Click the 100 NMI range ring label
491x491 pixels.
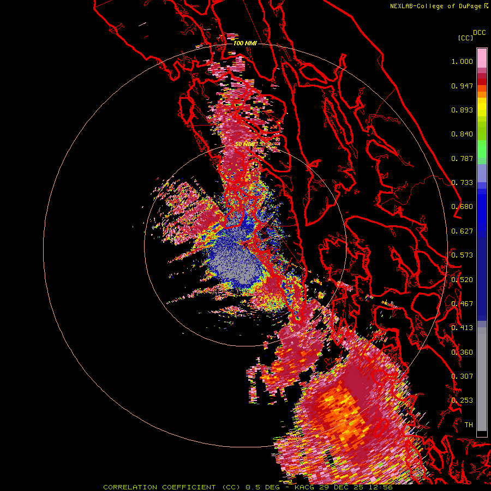tap(245, 43)
